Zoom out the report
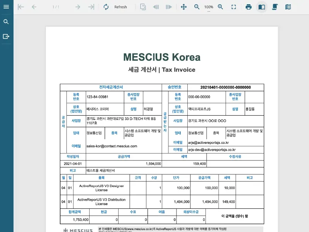309x232 pixels. pos(197,7)
